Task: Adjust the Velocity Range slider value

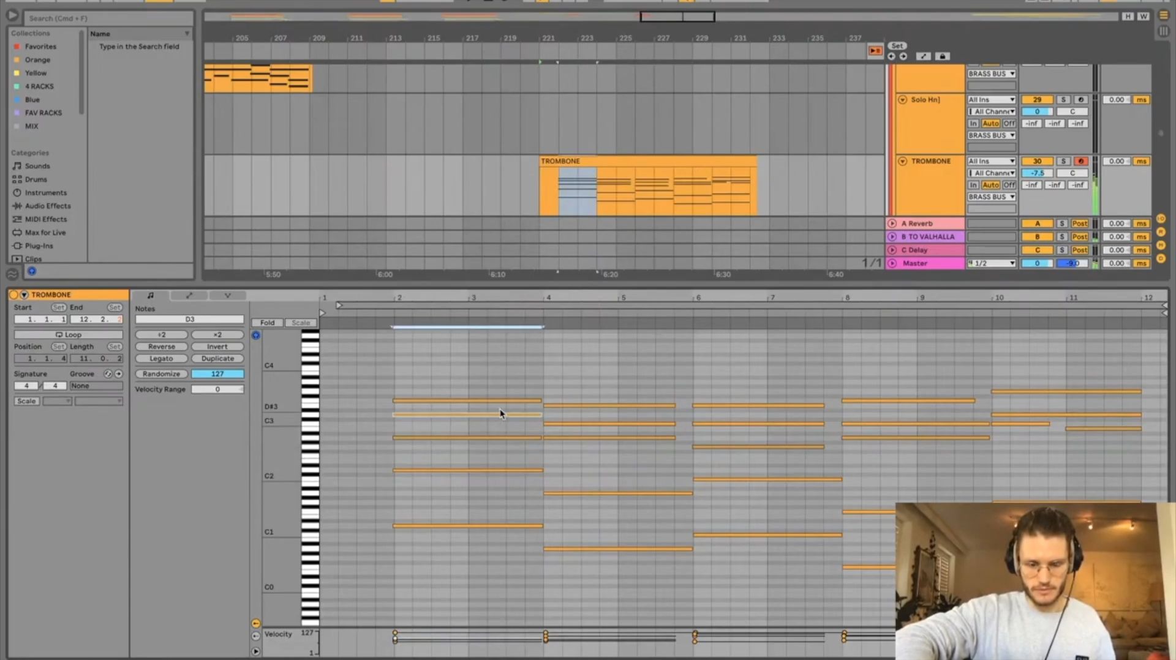Action: [217, 389]
